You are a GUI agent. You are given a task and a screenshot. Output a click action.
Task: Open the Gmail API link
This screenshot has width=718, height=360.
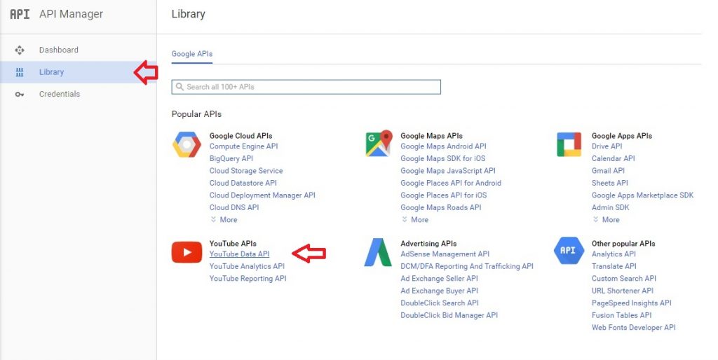[608, 171]
